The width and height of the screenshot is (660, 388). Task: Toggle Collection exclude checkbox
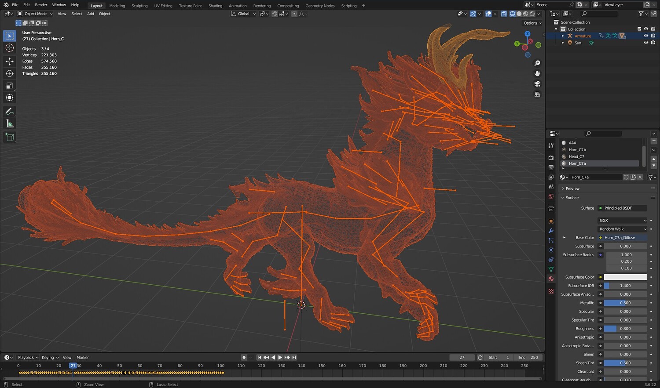639,29
